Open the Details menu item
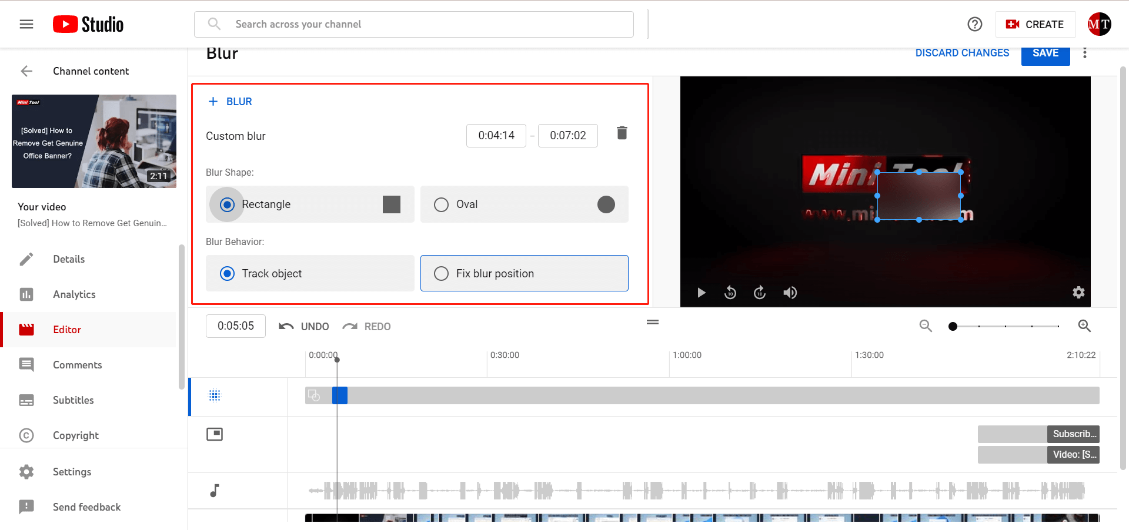 coord(69,259)
